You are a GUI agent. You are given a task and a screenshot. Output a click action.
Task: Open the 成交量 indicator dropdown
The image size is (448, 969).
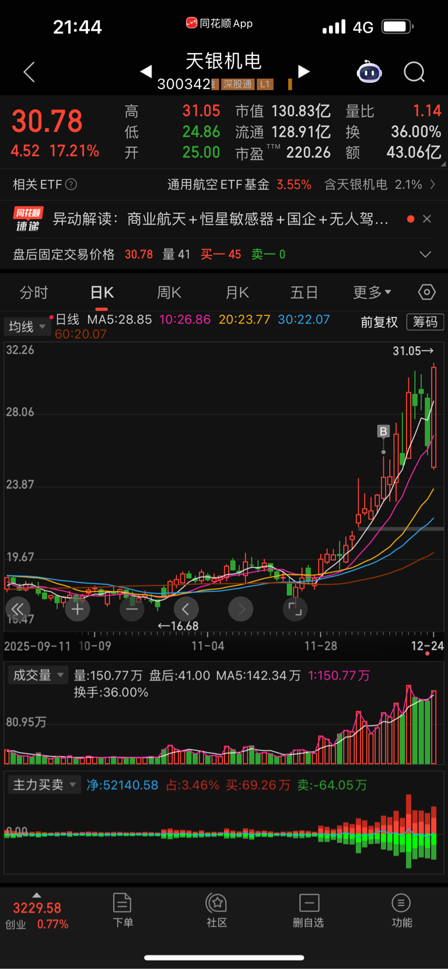[x=37, y=675]
